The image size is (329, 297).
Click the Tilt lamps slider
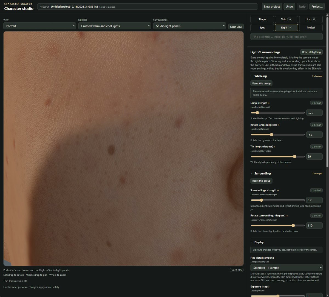coord(278,156)
